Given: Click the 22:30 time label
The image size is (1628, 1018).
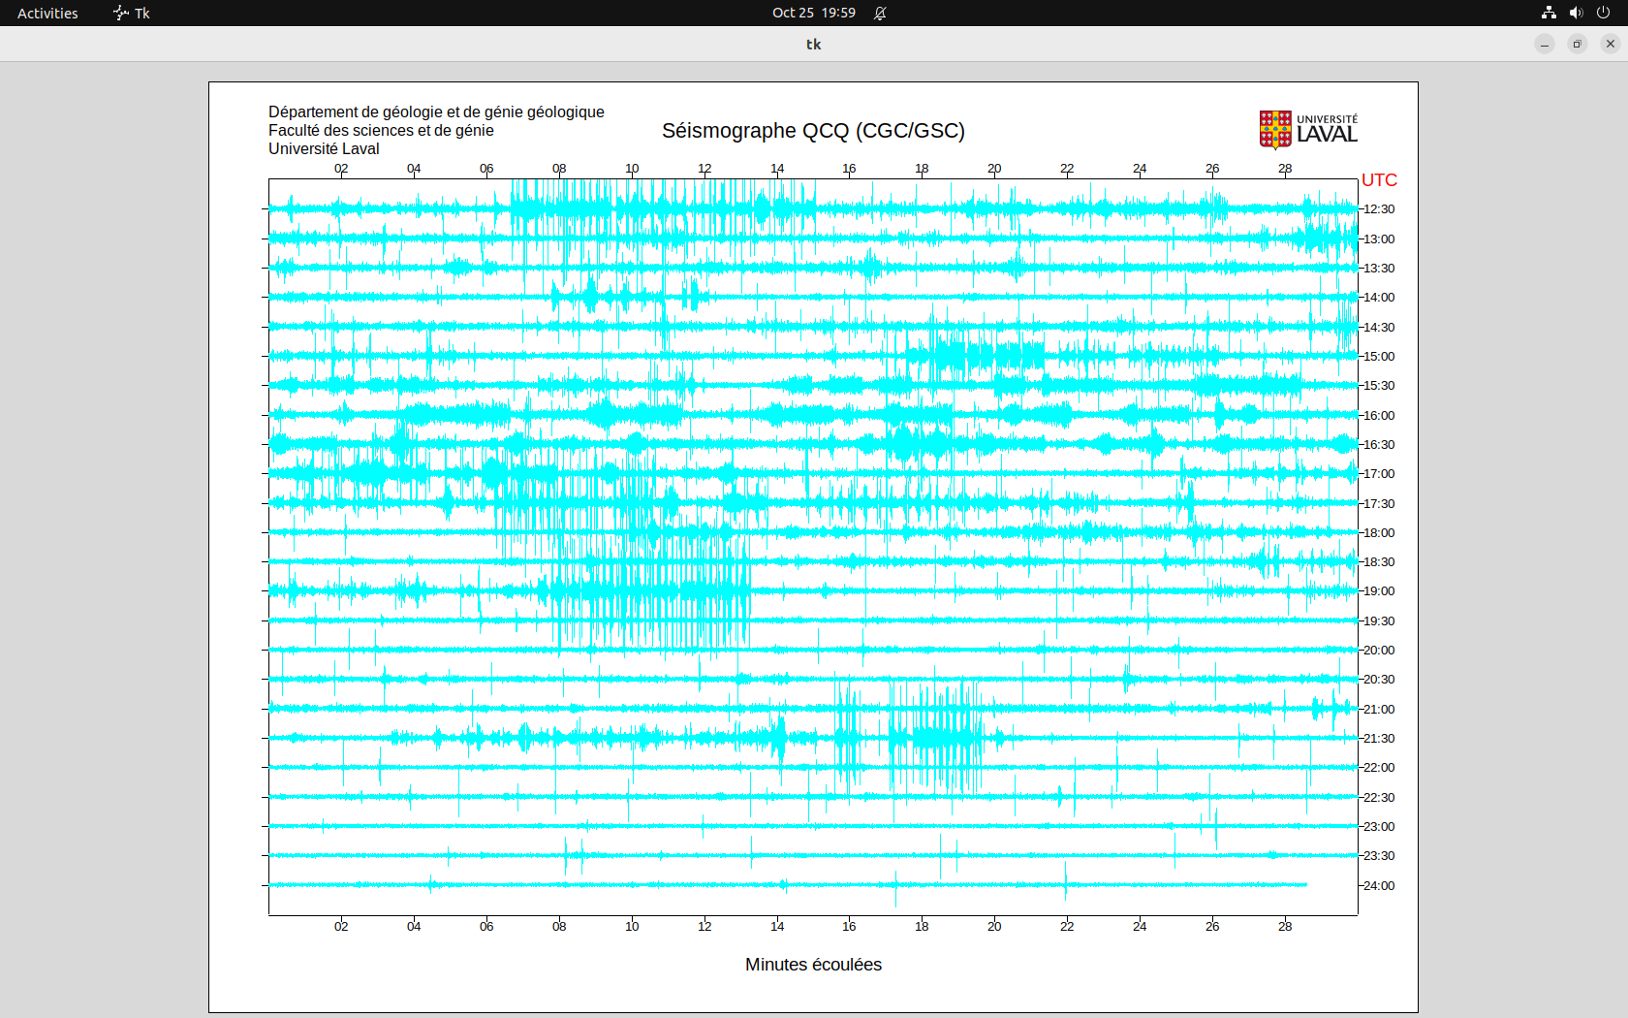Looking at the screenshot, I should coord(1379,798).
